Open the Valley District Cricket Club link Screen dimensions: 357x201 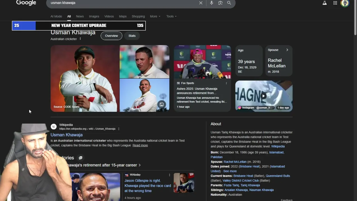click(x=241, y=181)
